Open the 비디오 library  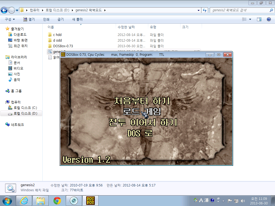(19, 68)
